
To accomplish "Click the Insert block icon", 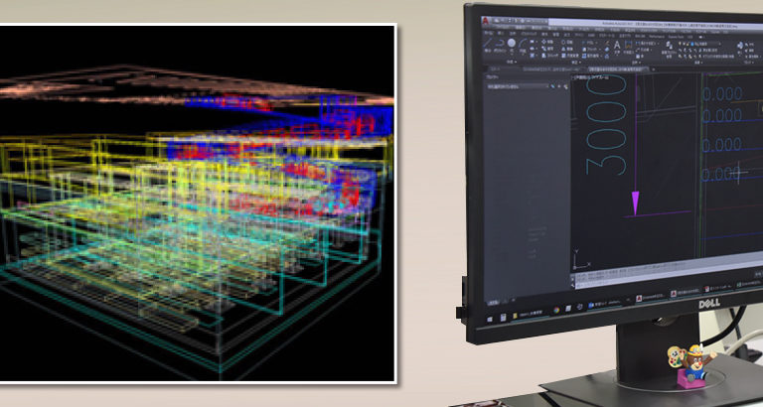I will tap(740, 47).
